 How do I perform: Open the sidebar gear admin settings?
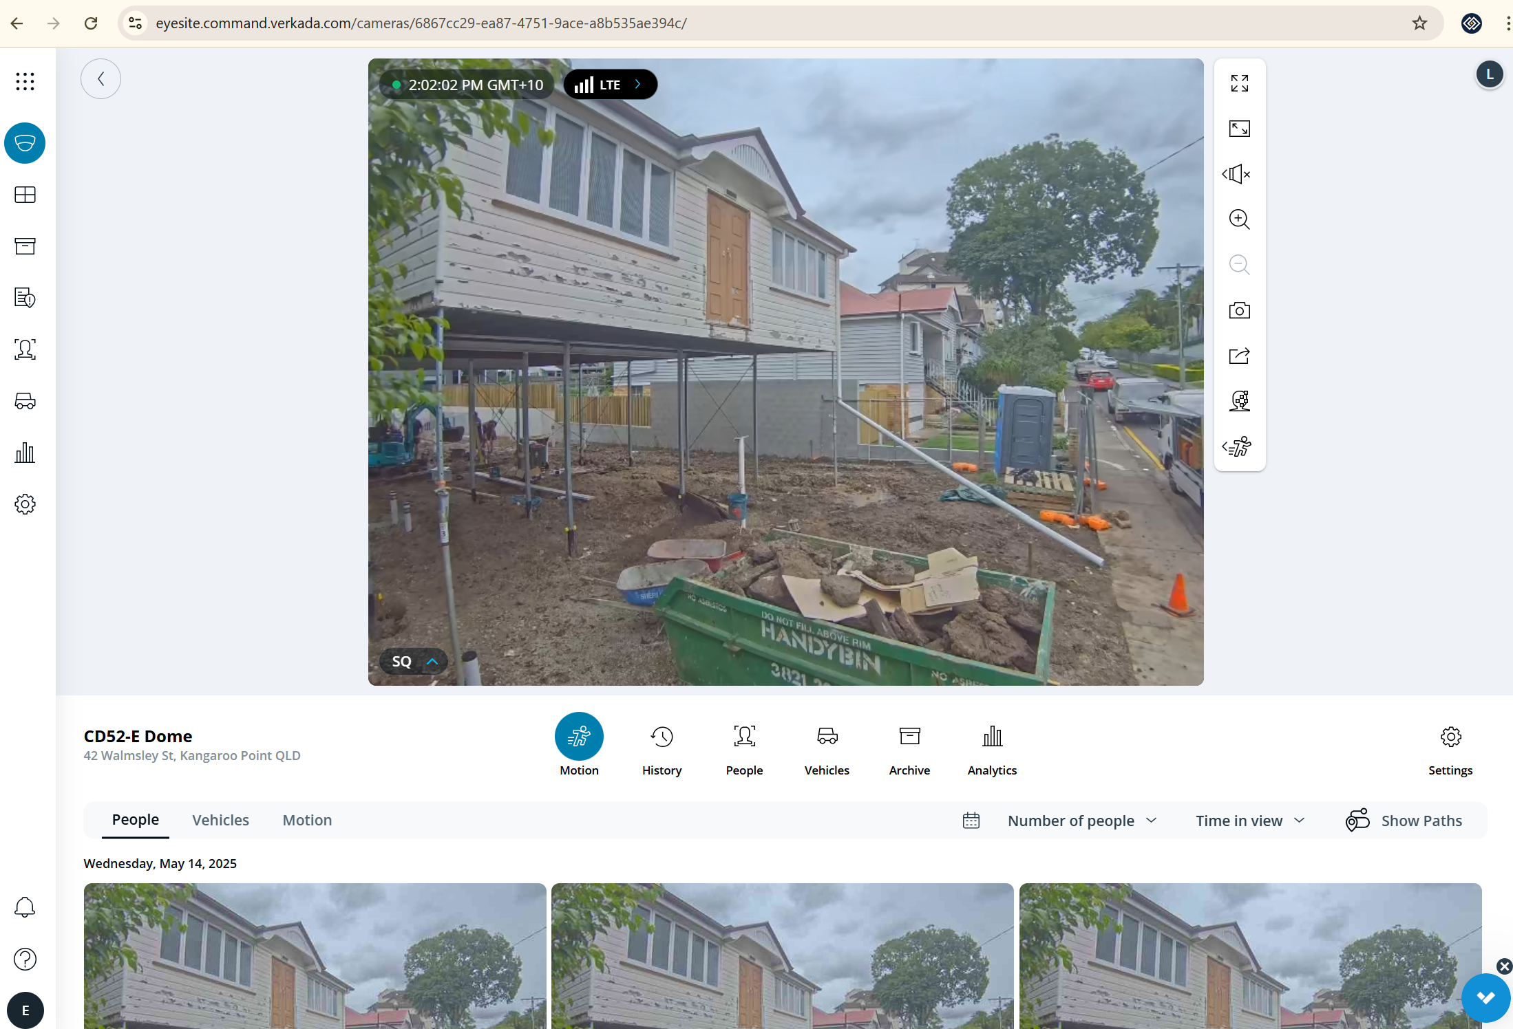[25, 504]
